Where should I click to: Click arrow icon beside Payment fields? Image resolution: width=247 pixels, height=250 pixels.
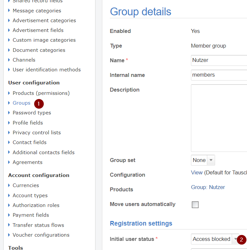[9, 215]
